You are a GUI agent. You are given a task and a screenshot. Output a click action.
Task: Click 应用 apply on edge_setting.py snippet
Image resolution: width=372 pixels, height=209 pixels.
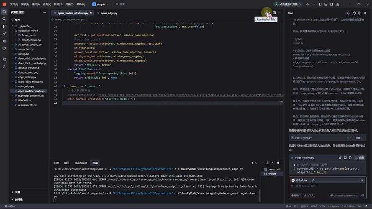pyautogui.click(x=359, y=158)
